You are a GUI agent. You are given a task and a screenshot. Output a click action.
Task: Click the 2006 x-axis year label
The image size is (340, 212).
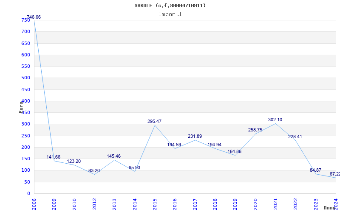34,204
